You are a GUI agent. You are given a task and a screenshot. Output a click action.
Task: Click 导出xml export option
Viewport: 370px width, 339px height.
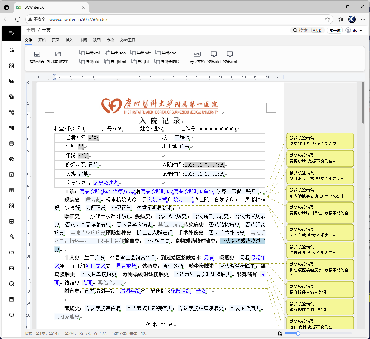point(90,53)
